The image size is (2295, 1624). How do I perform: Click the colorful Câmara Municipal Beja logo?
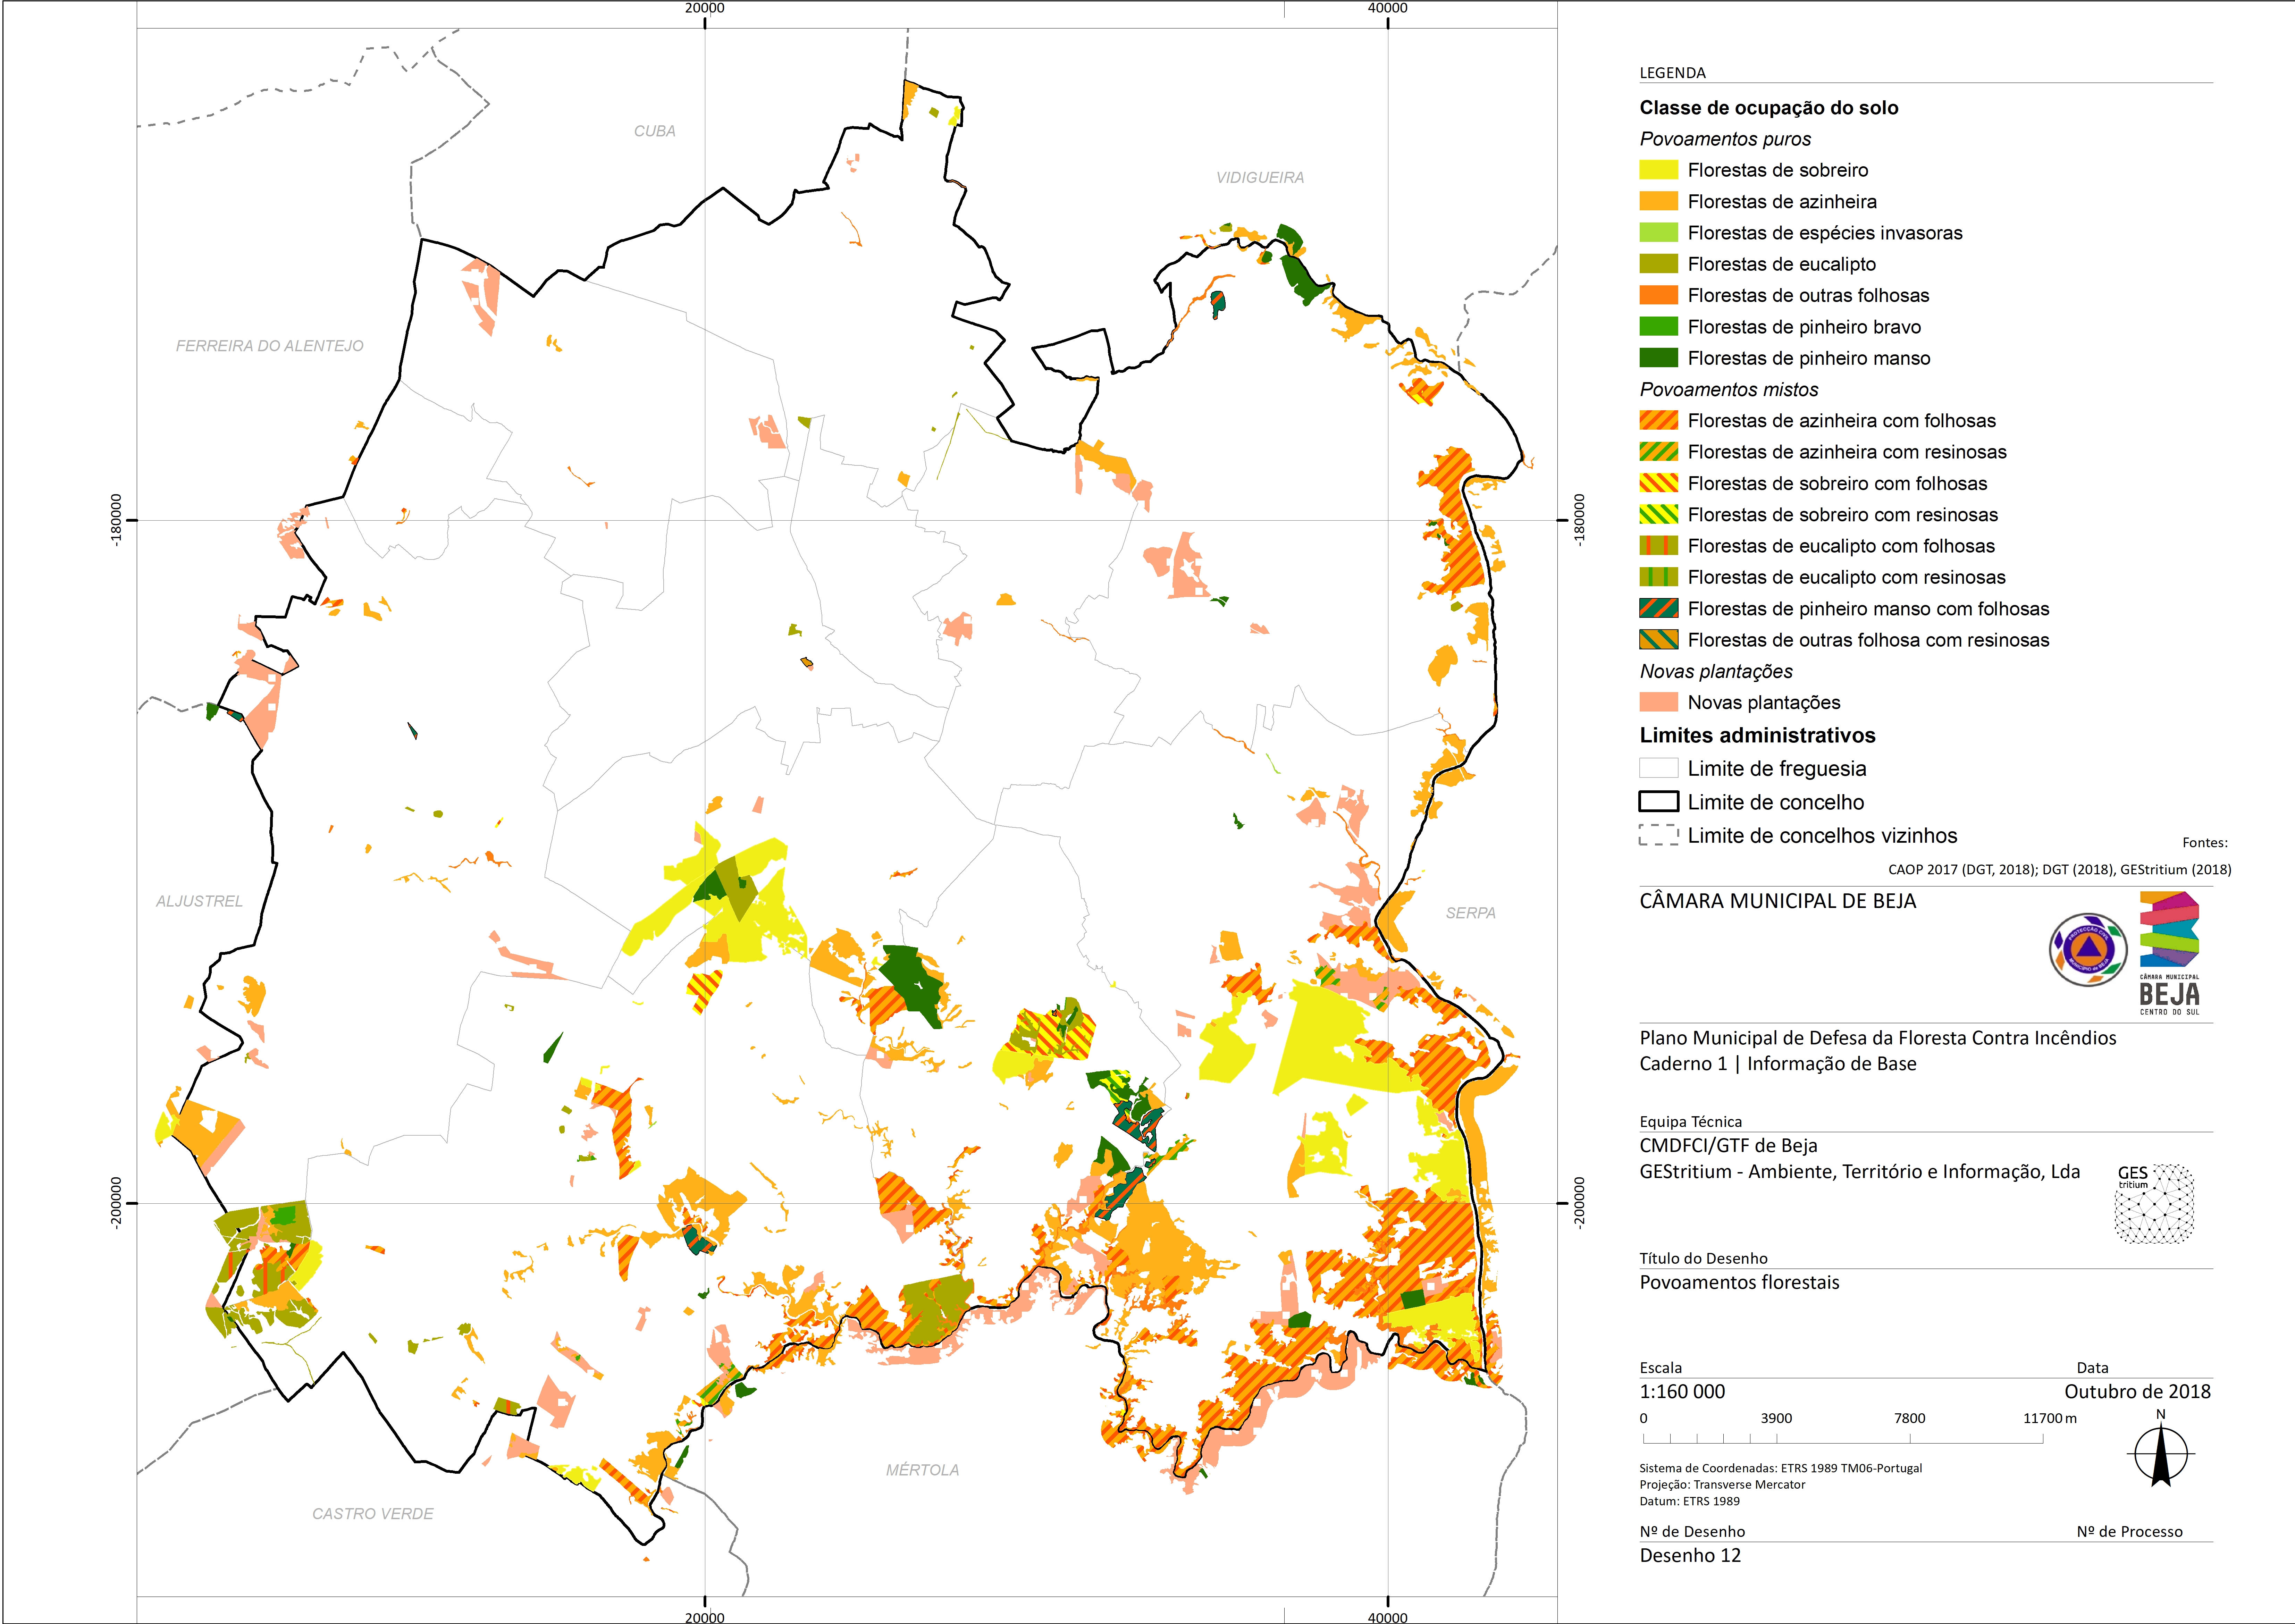tap(2169, 953)
